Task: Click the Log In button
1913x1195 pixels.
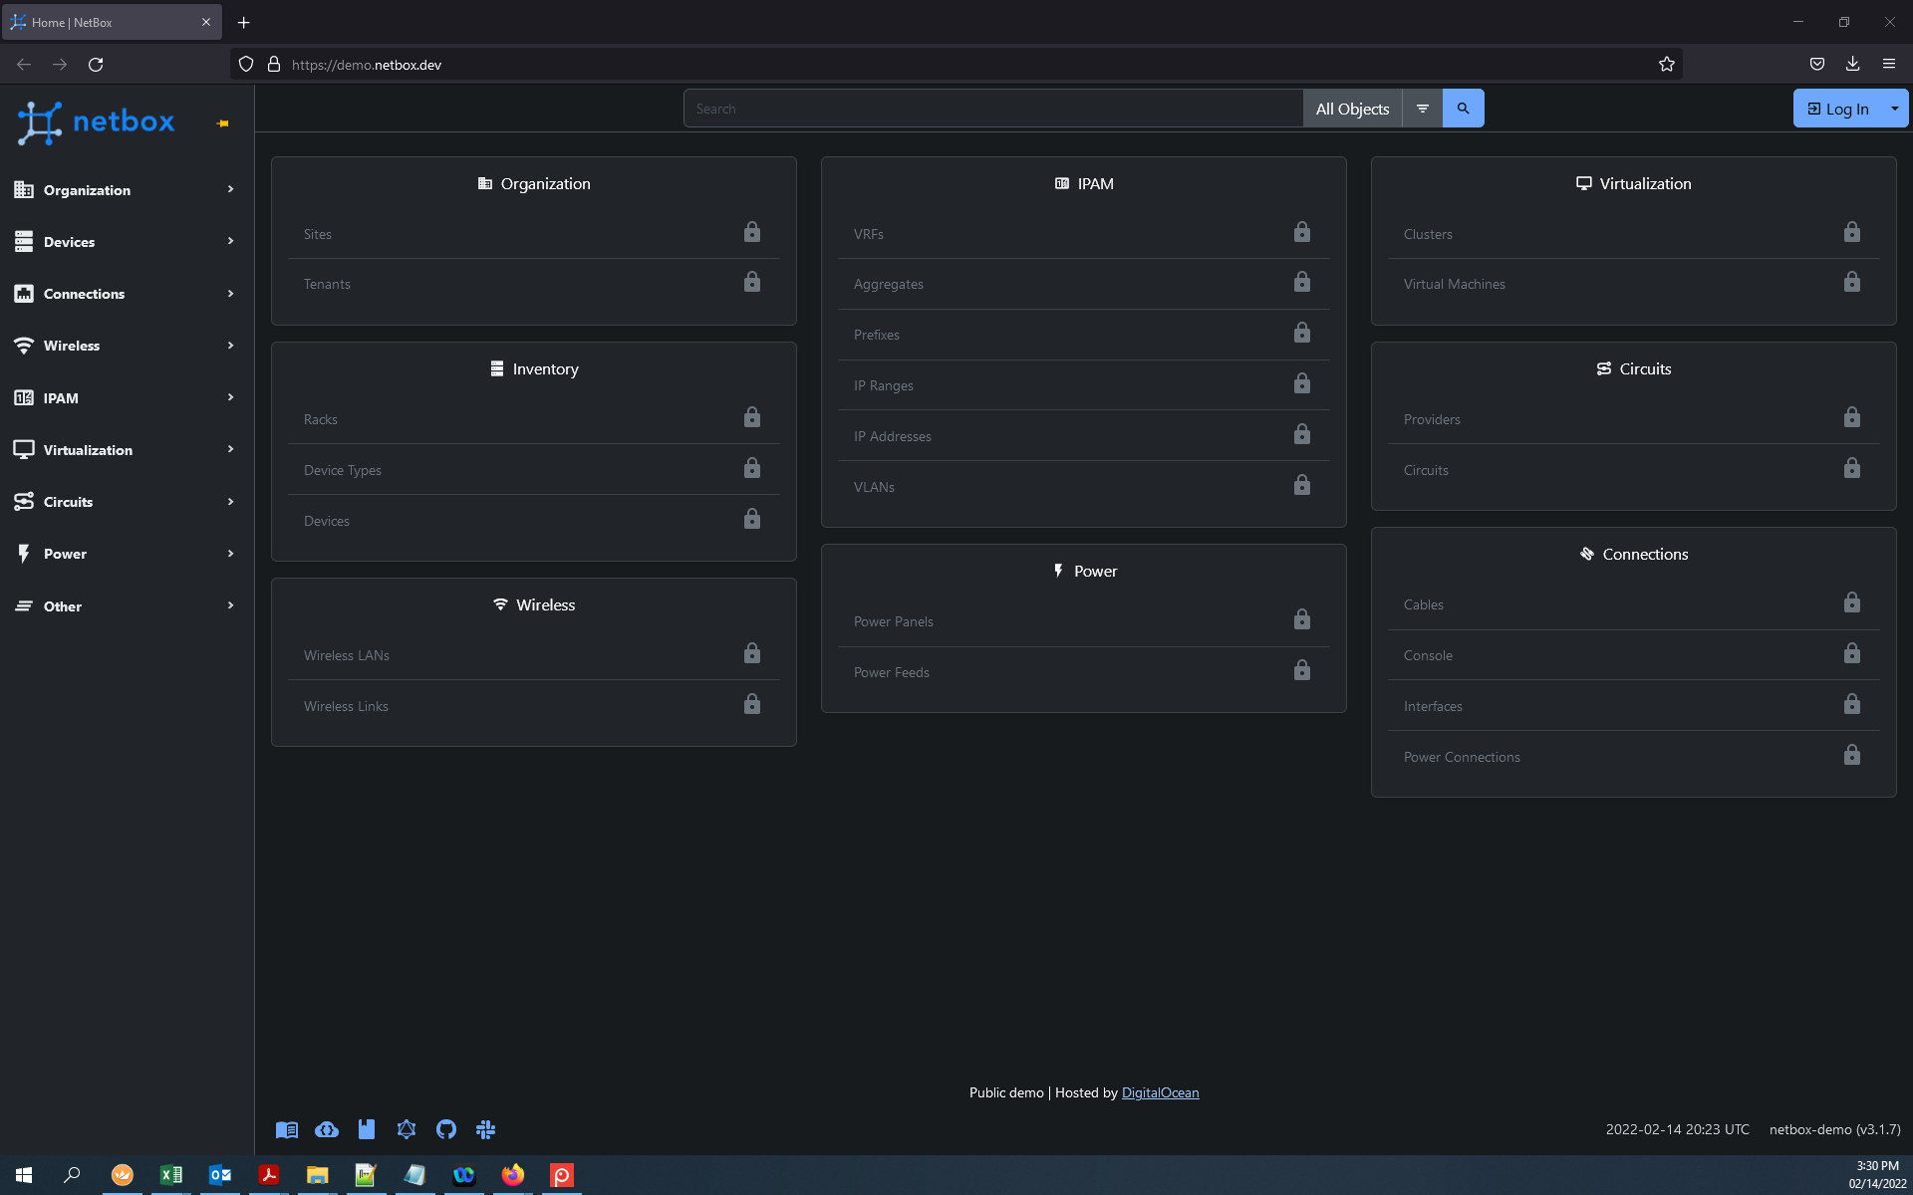Action: tap(1837, 109)
